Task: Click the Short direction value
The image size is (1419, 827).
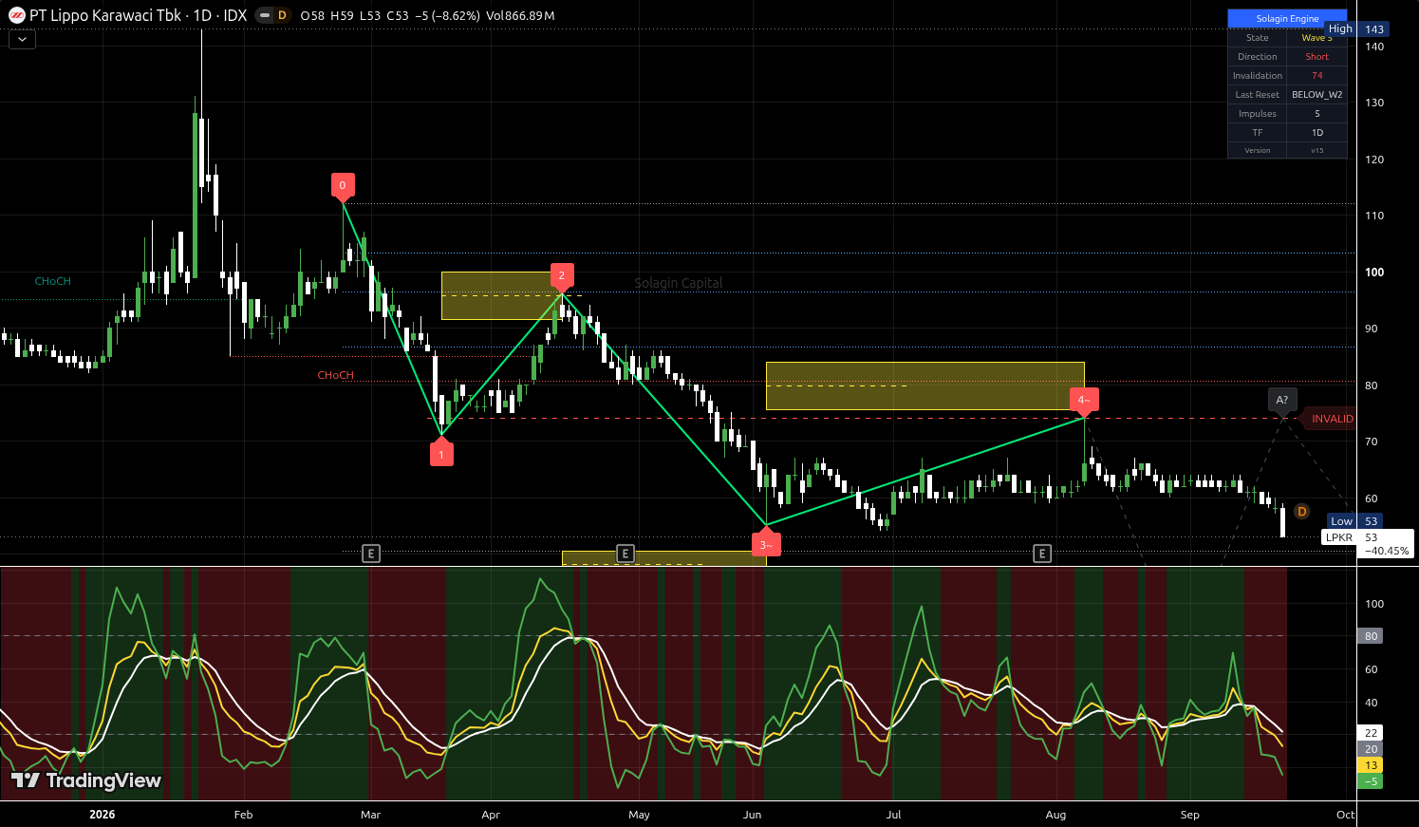Action: coord(1316,57)
